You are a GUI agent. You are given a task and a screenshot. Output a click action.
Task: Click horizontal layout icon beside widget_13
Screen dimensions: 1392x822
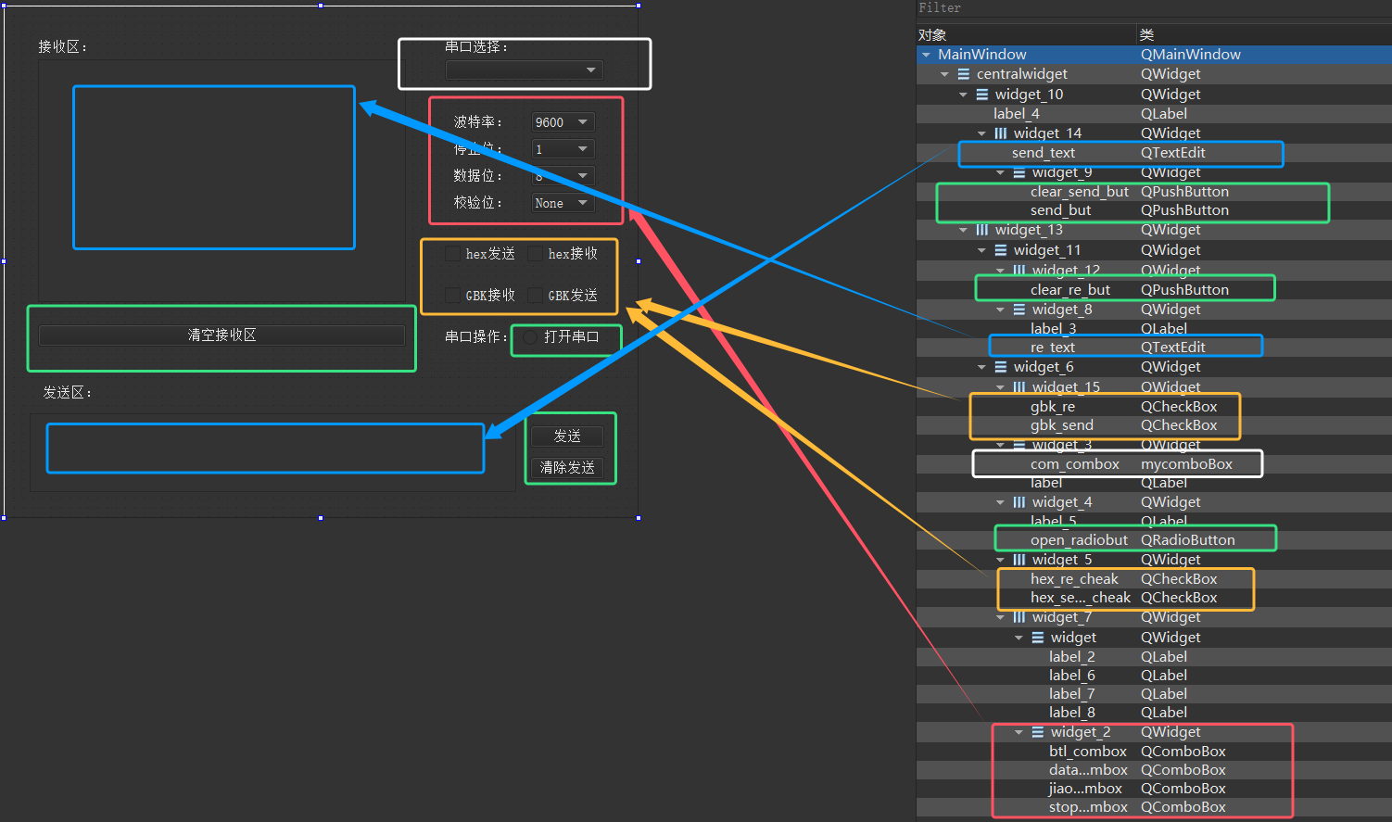[x=982, y=230]
